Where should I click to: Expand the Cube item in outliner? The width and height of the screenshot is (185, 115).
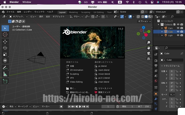(x=162, y=32)
